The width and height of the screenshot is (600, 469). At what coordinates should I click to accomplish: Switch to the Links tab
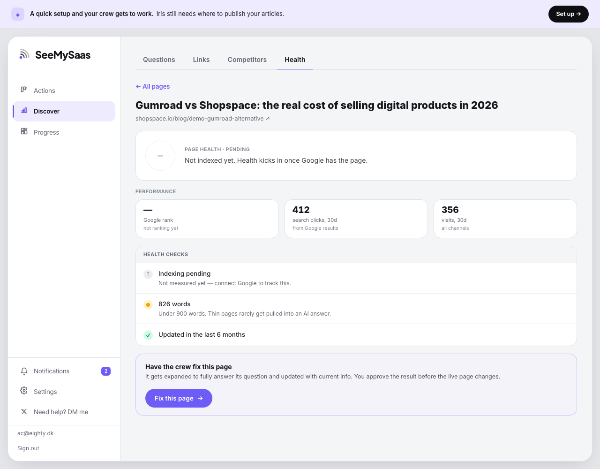click(201, 60)
